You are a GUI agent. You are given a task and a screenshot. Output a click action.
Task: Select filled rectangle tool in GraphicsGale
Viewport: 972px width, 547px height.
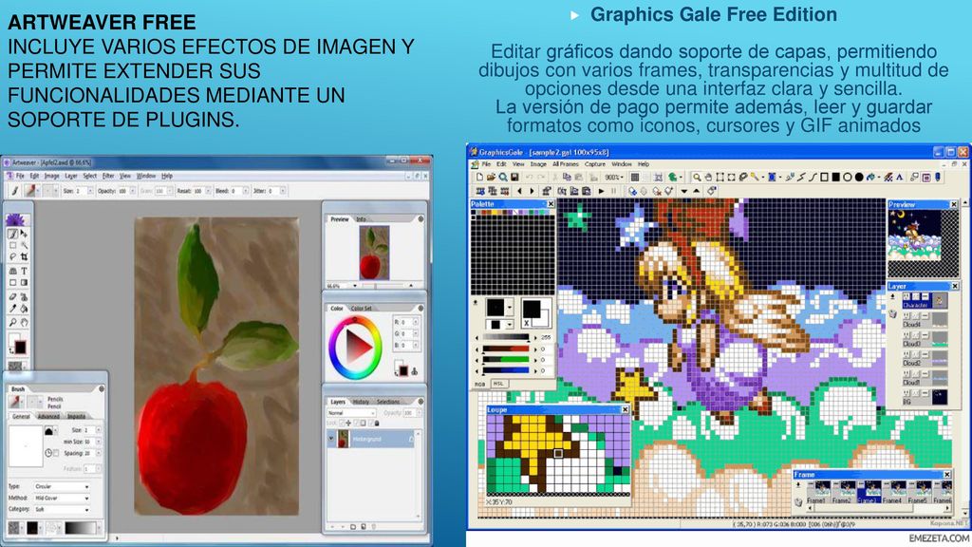(x=835, y=178)
